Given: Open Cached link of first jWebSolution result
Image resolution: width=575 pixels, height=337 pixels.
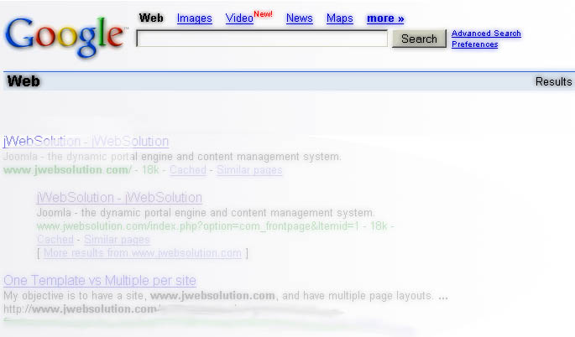Looking at the screenshot, I should pyautogui.click(x=188, y=170).
